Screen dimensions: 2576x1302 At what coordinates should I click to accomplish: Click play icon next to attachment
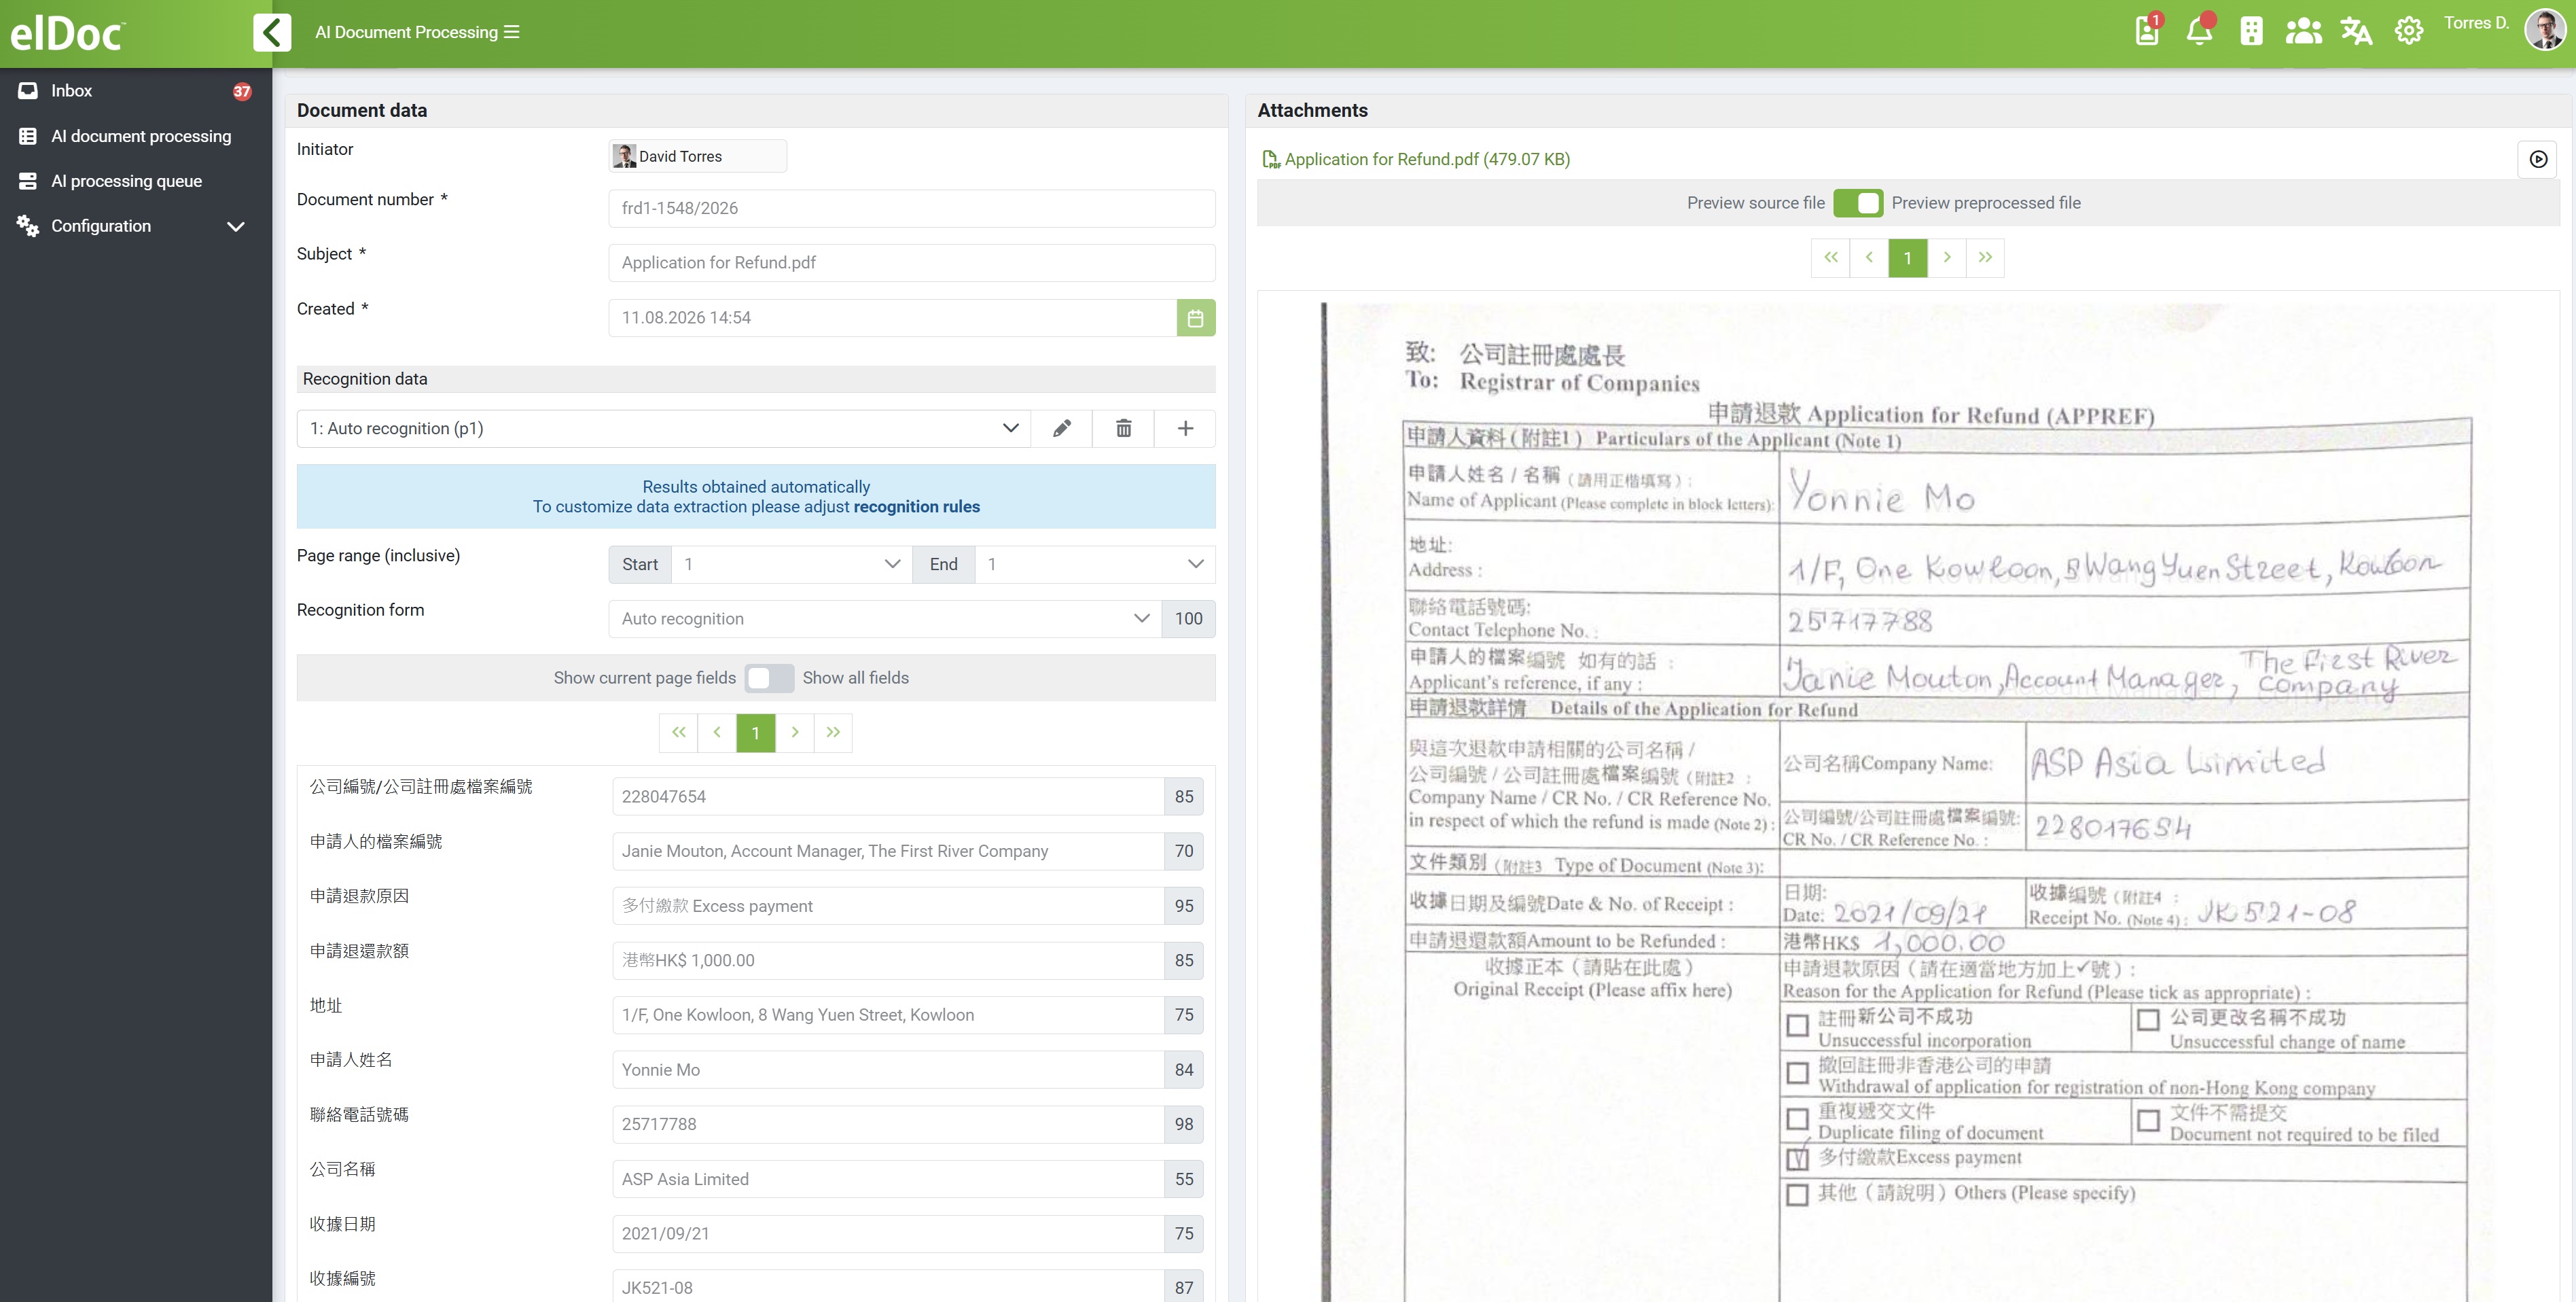pos(2538,159)
